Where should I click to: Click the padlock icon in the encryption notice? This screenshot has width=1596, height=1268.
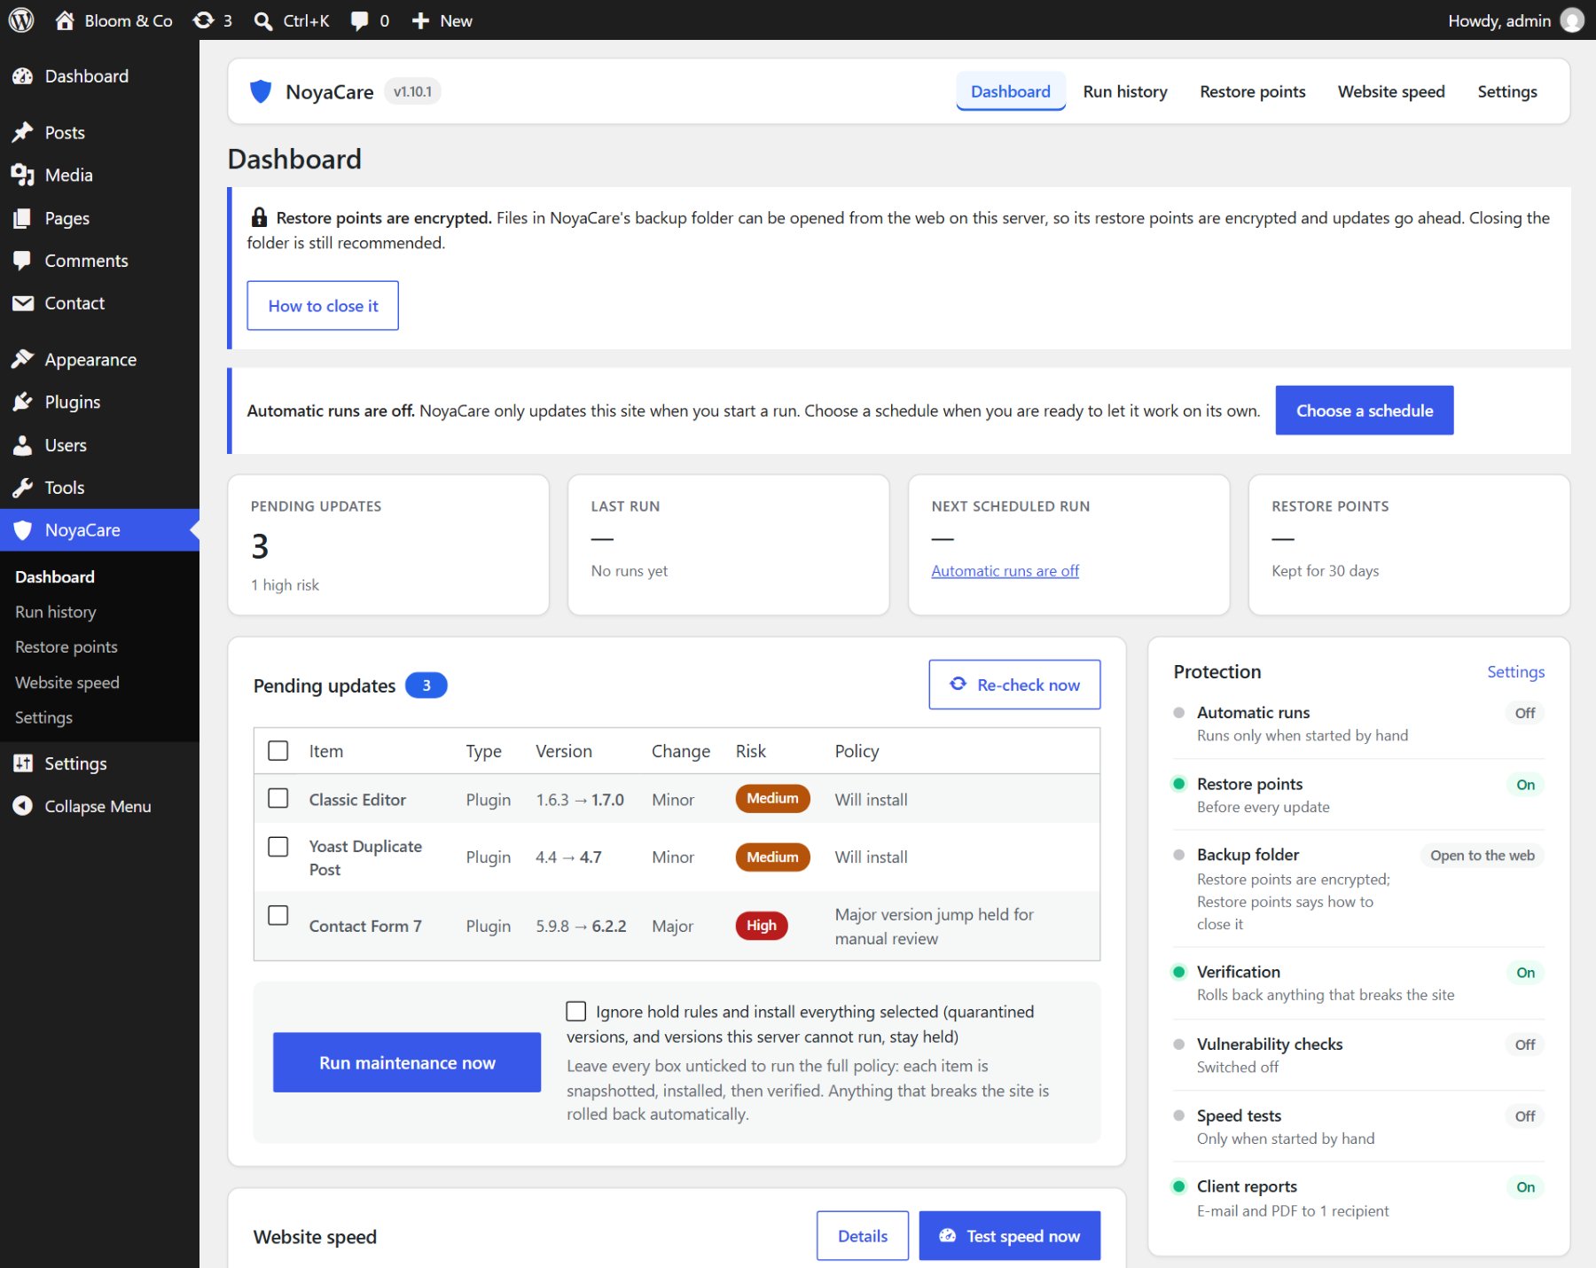click(x=259, y=217)
